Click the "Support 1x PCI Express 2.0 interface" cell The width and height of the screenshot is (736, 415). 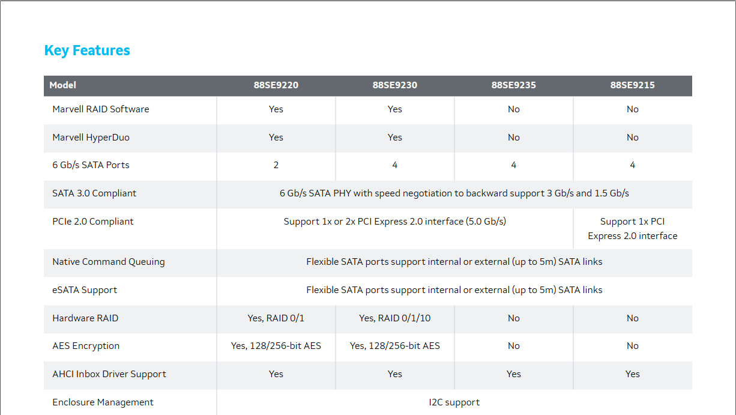click(632, 229)
